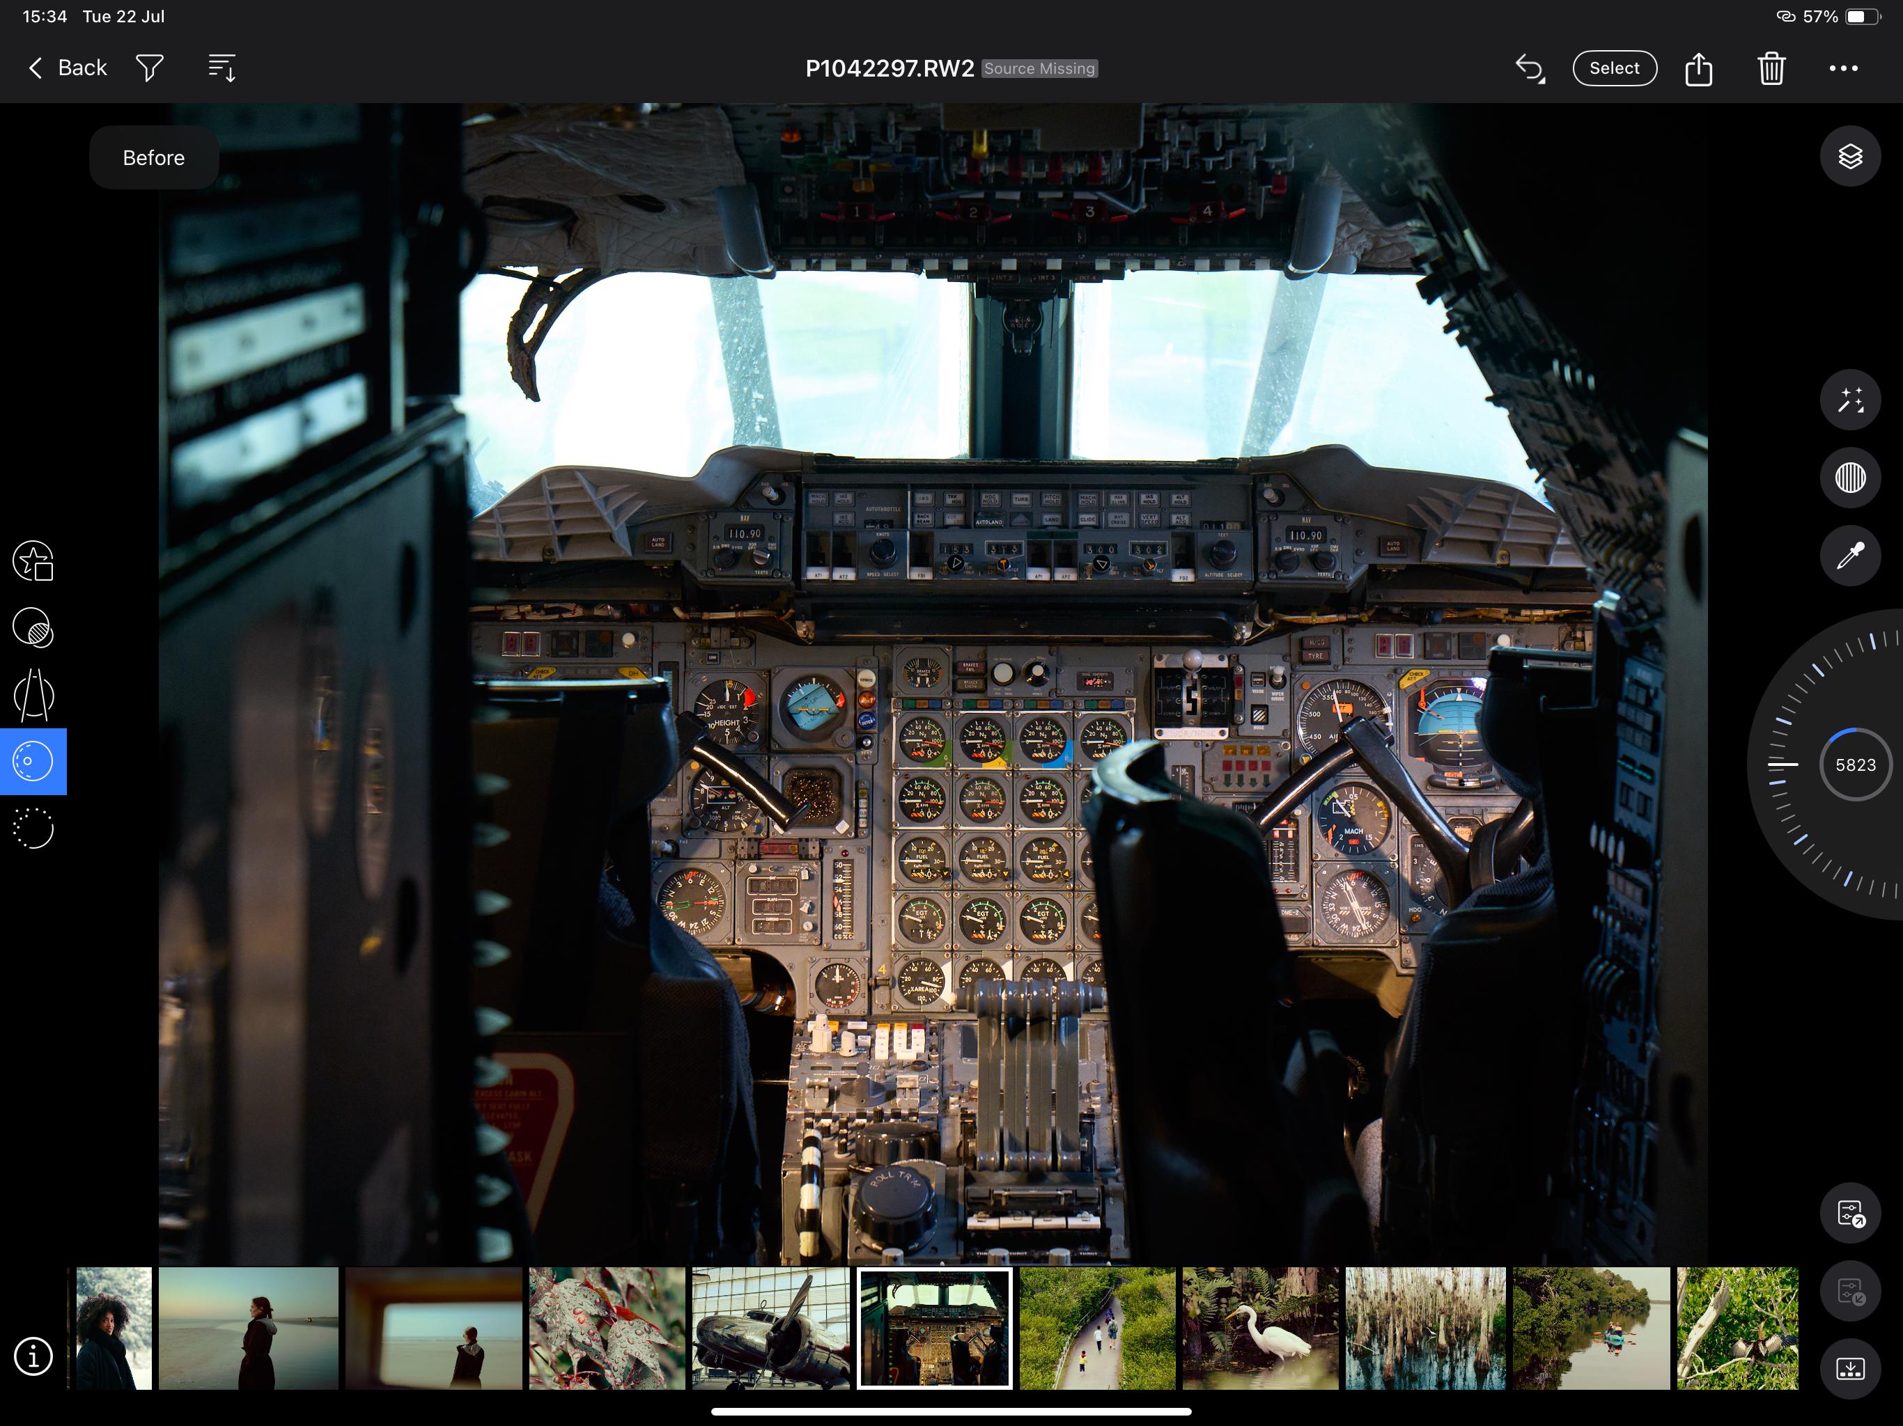
Task: Open the filter funnel icon
Action: tap(150, 68)
